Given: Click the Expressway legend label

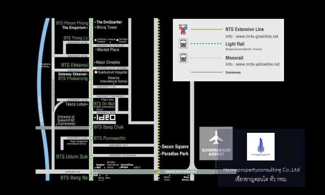Looking at the screenshot, I should 233,73.
